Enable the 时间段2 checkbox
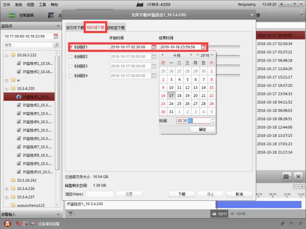Viewport: 306px width, 229px height. point(71,56)
